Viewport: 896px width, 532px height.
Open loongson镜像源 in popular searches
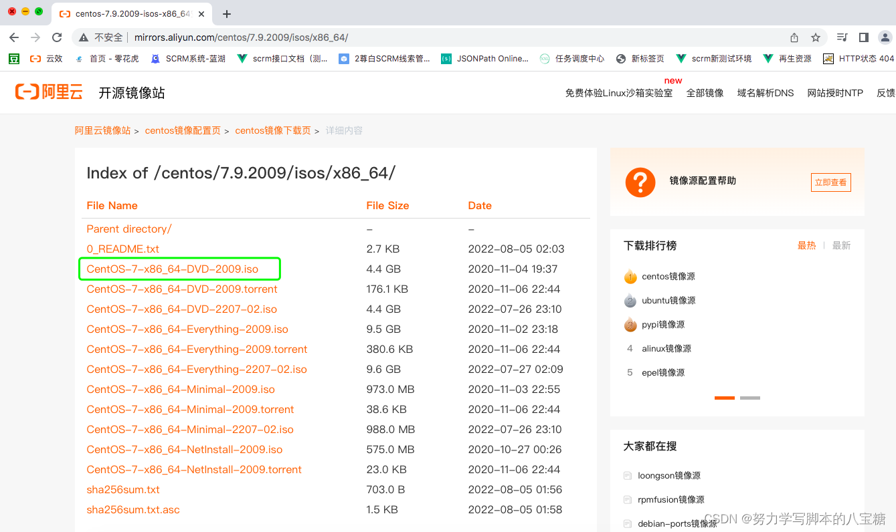669,475
